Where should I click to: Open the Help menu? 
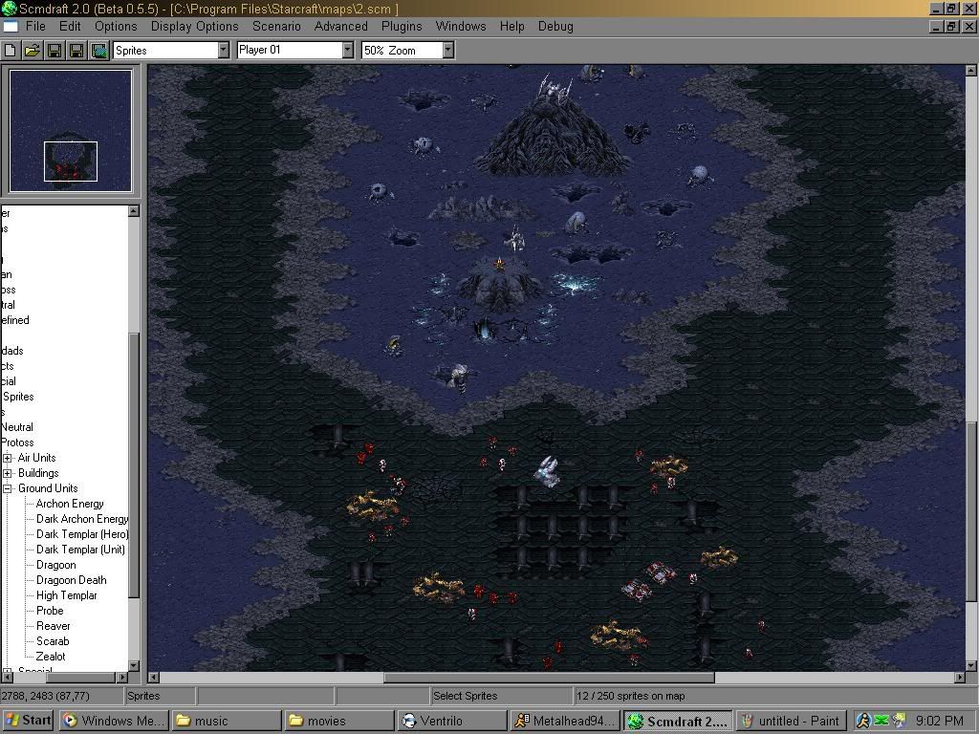coord(512,26)
